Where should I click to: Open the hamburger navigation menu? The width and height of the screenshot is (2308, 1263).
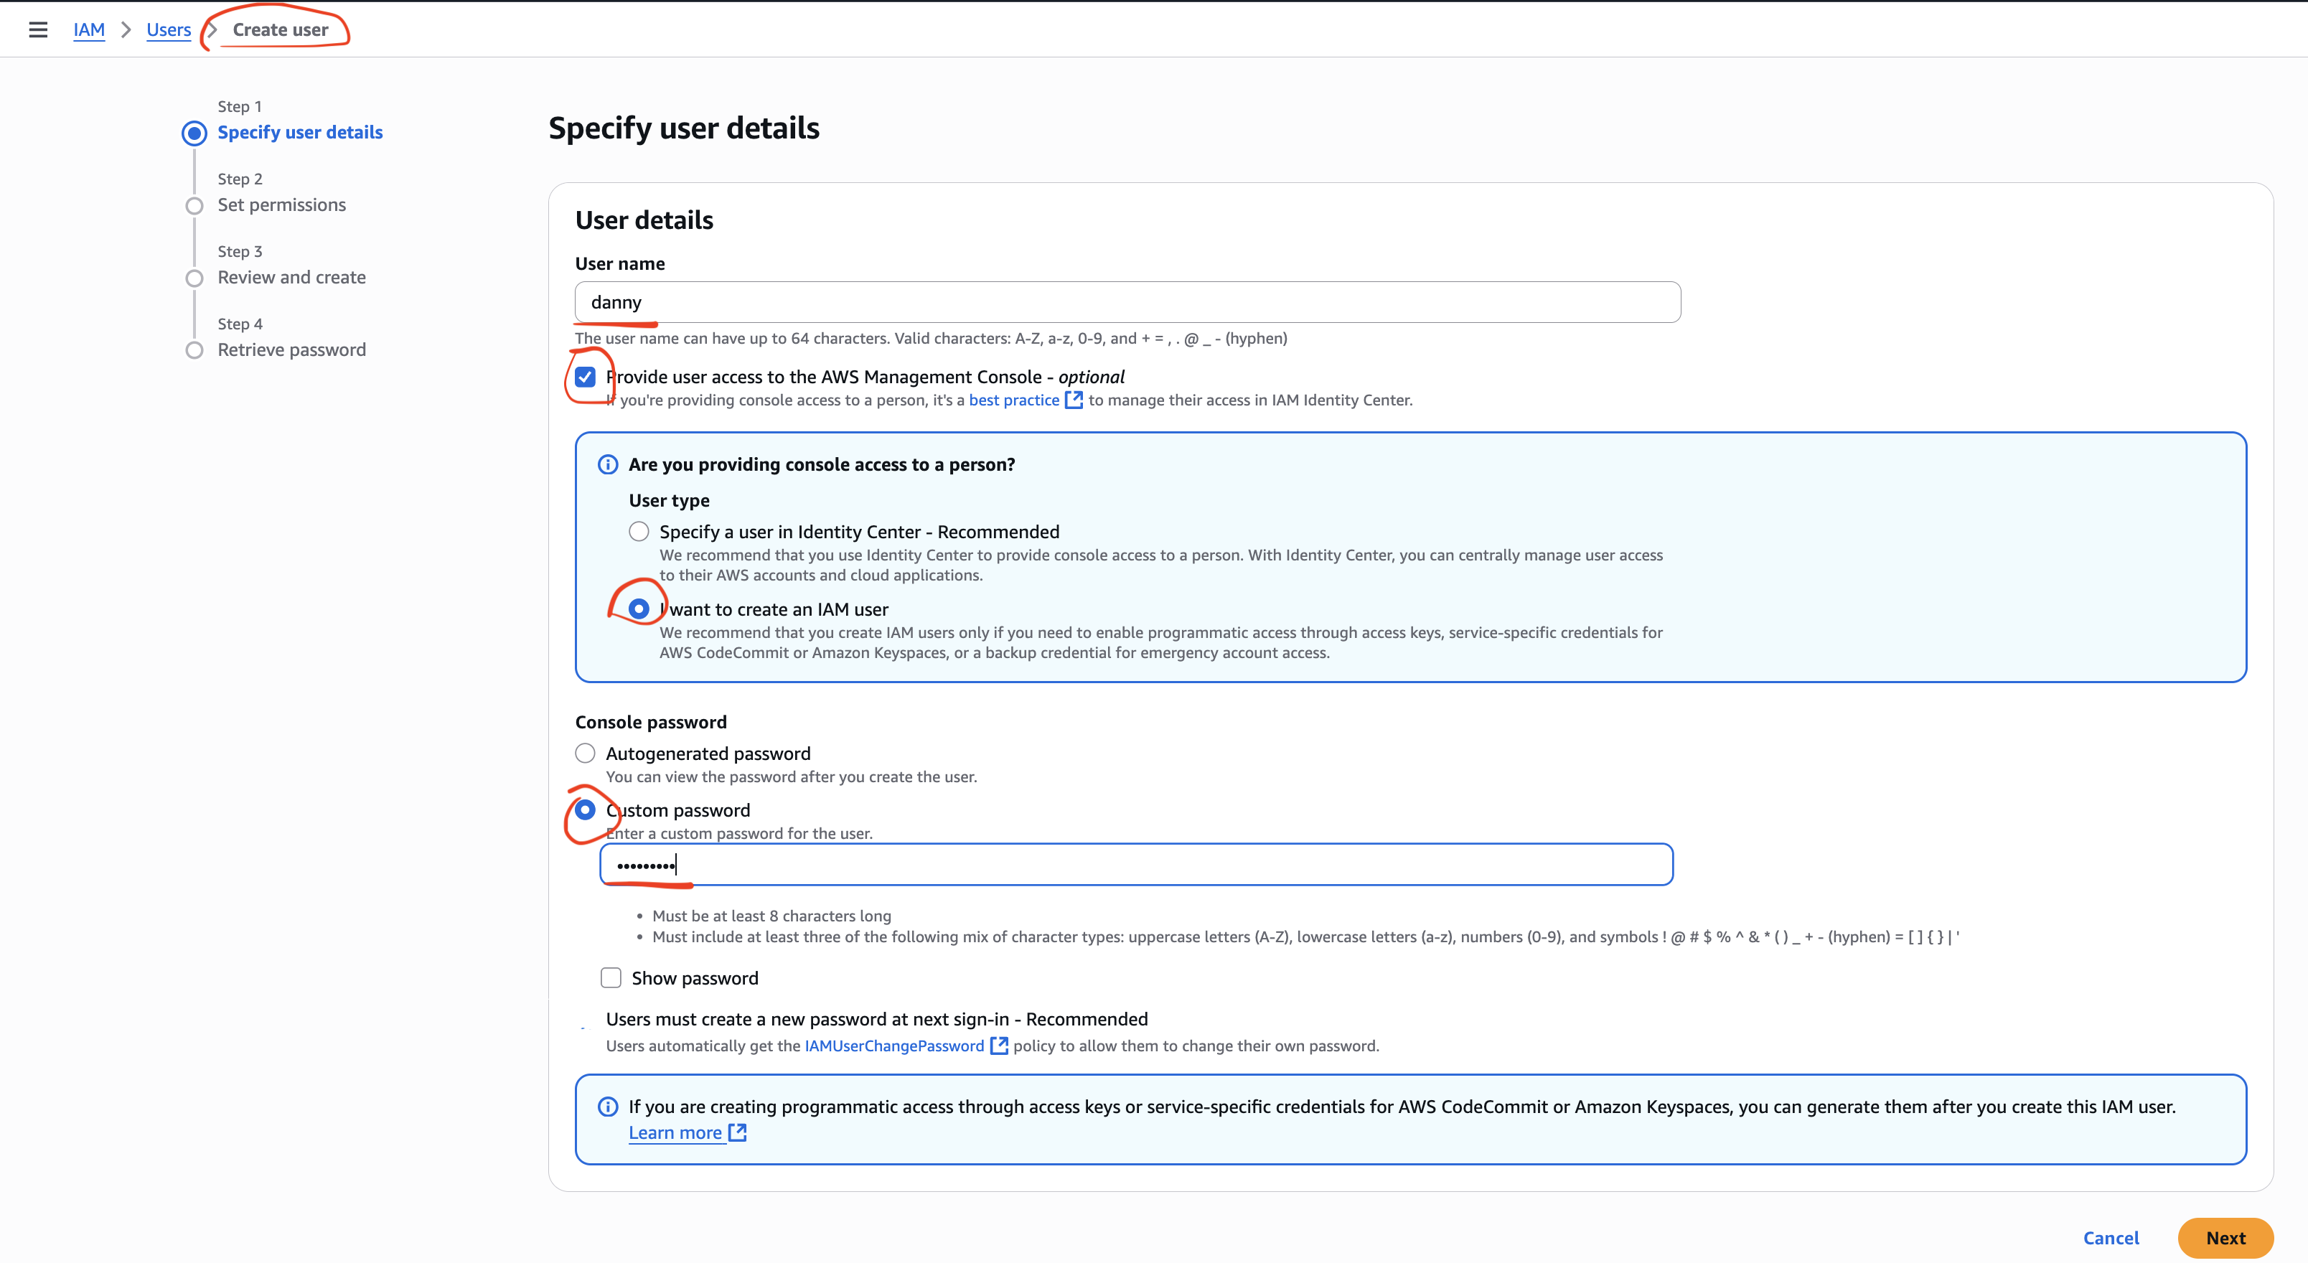point(37,29)
